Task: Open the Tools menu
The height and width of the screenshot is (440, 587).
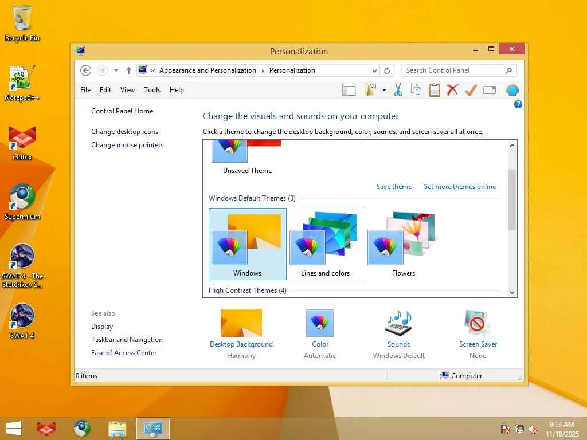Action: [152, 90]
